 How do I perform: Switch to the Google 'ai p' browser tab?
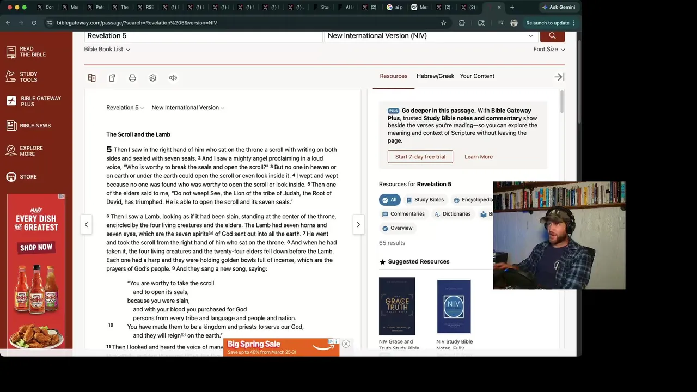(x=395, y=7)
